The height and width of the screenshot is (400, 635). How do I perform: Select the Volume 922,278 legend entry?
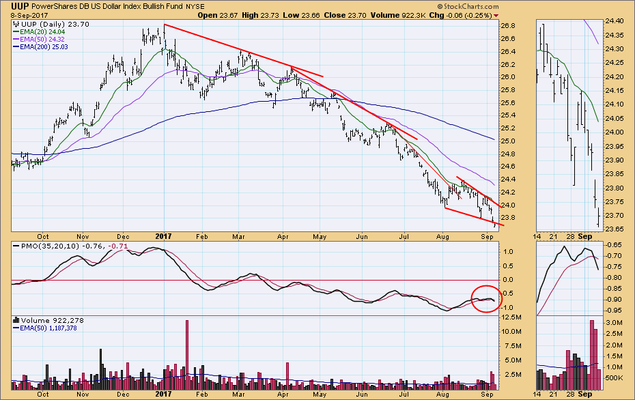(53, 320)
